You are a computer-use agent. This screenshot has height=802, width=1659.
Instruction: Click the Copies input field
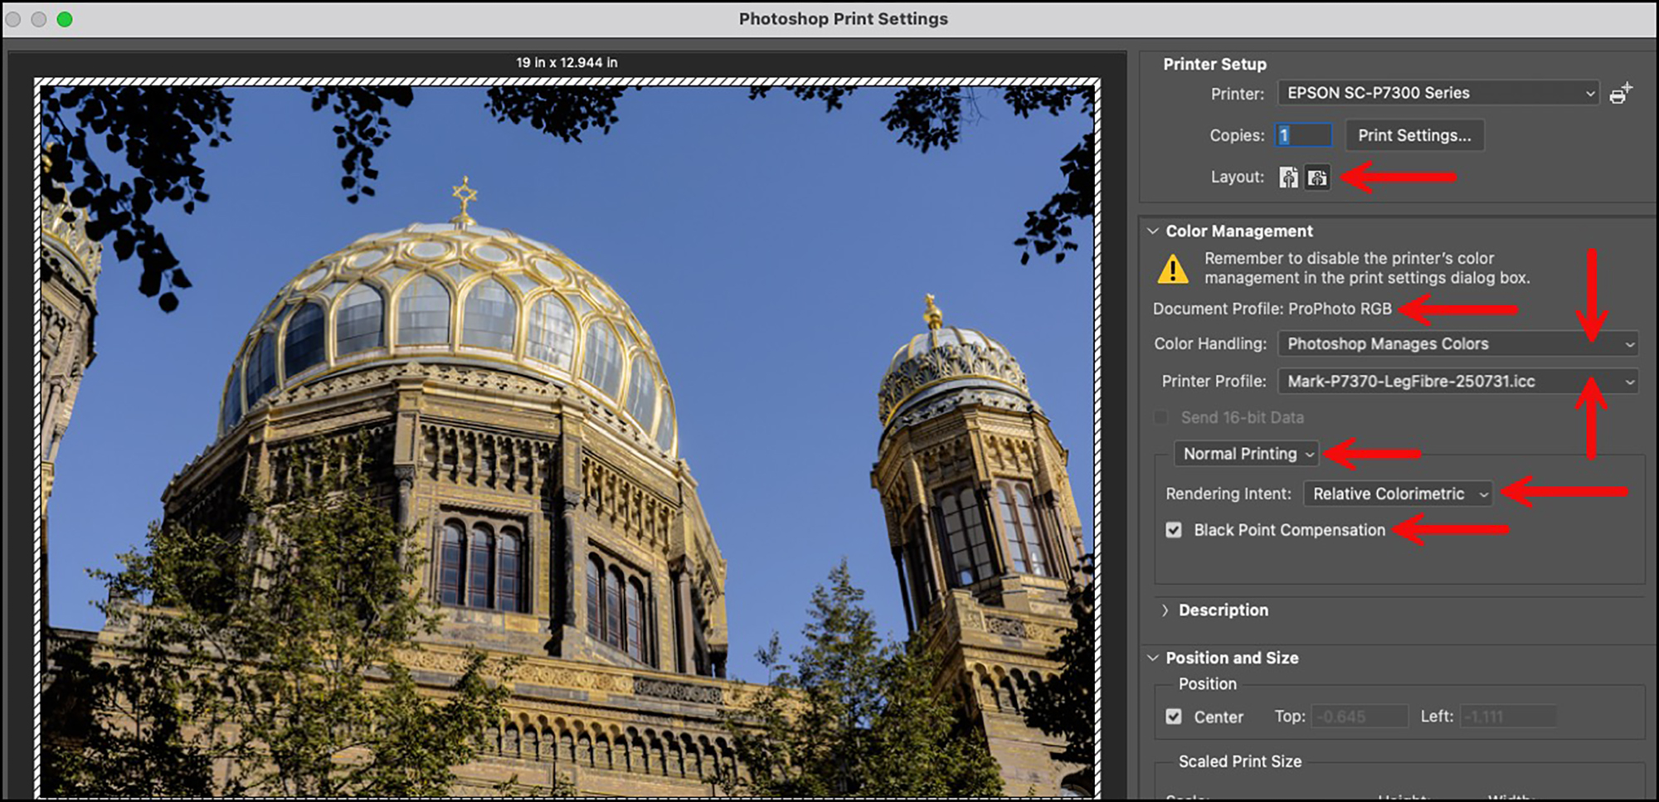pos(1303,135)
